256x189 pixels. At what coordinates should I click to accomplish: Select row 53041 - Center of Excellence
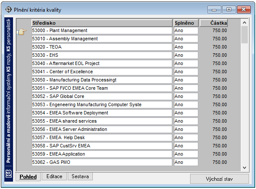tap(102, 72)
